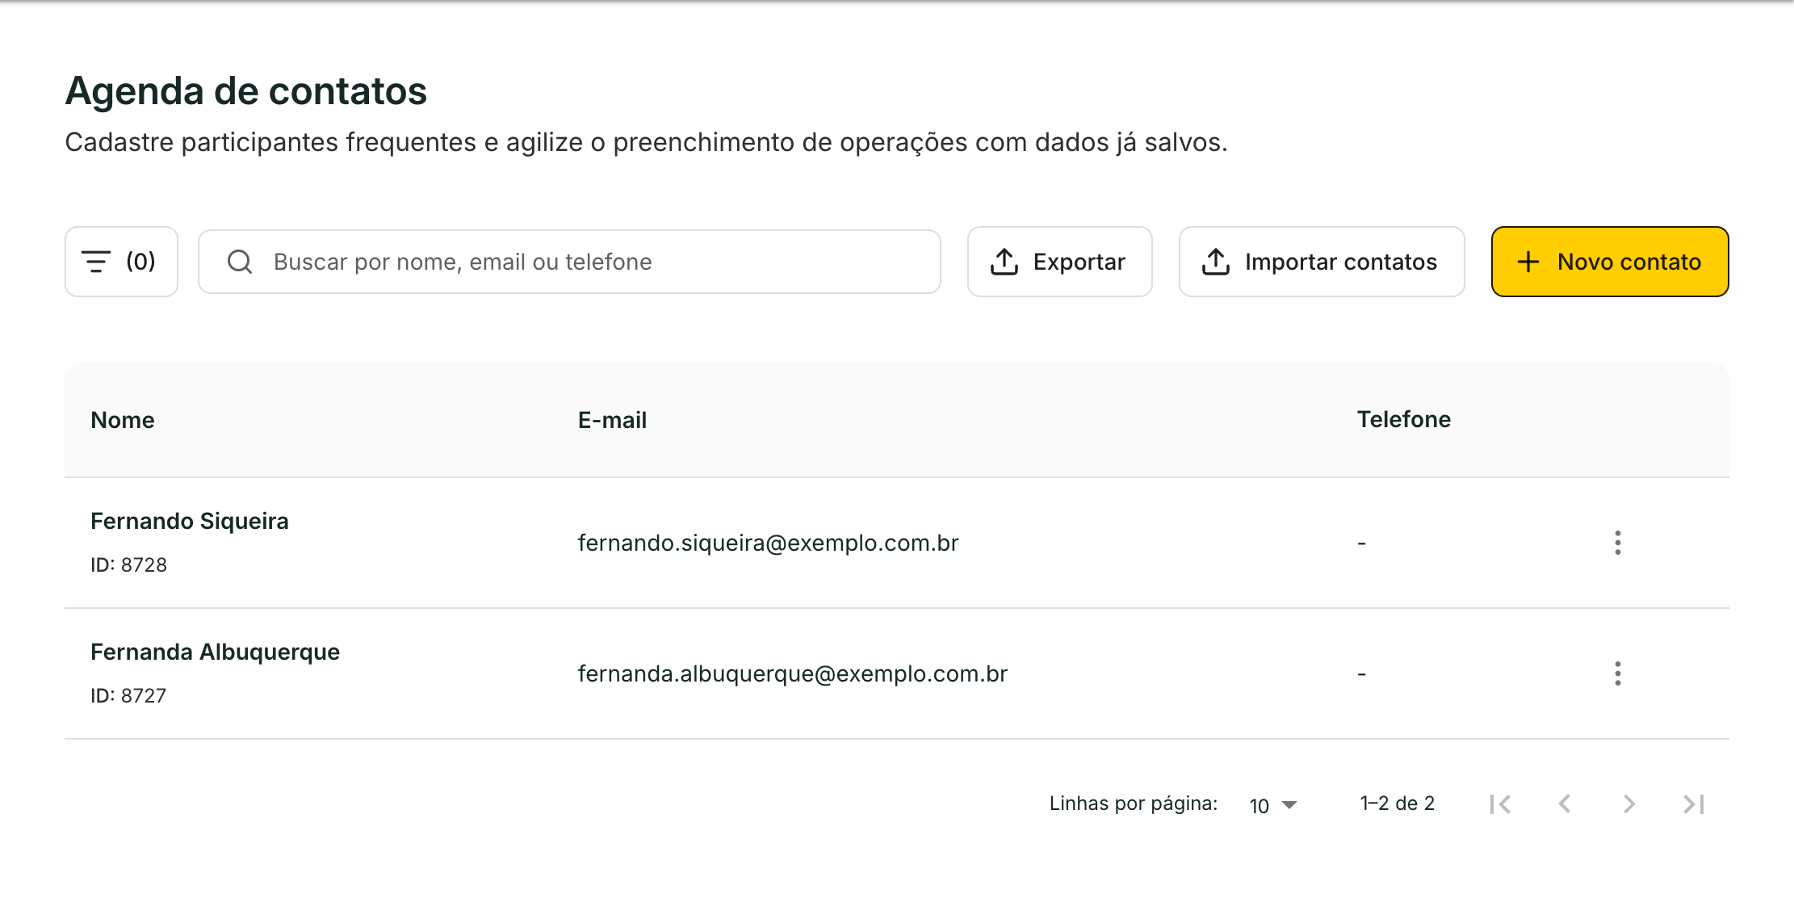The height and width of the screenshot is (923, 1794).
Task: Open the filter button showing (0)
Action: pos(121,262)
